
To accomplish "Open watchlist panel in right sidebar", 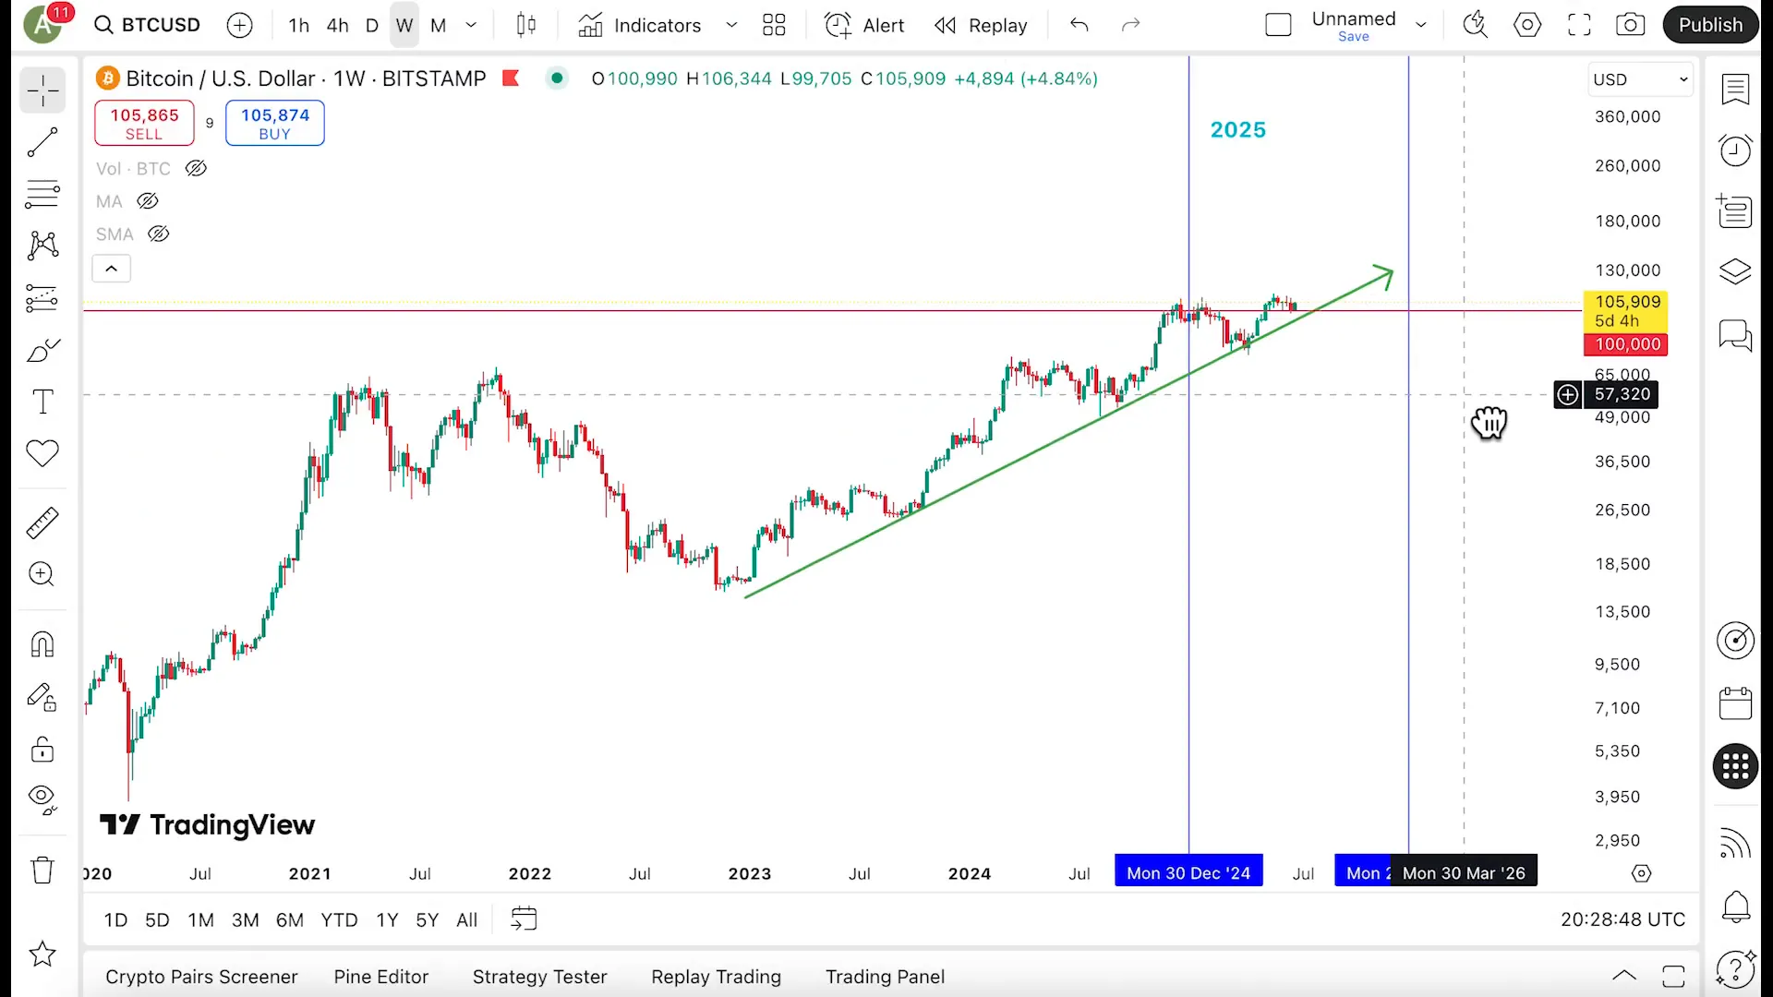I will 1735,90.
